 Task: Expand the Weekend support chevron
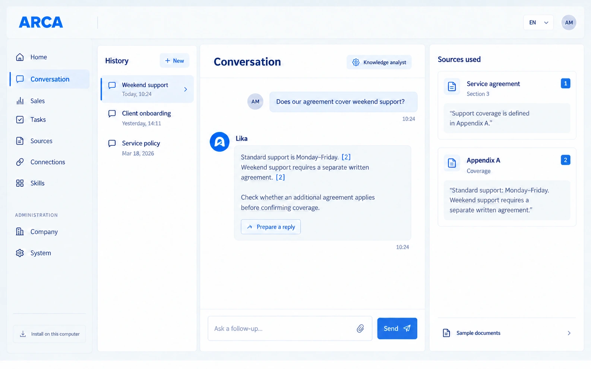click(x=186, y=89)
